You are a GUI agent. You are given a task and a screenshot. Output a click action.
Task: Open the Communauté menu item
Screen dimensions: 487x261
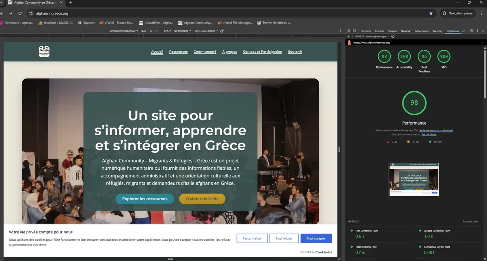[205, 52]
